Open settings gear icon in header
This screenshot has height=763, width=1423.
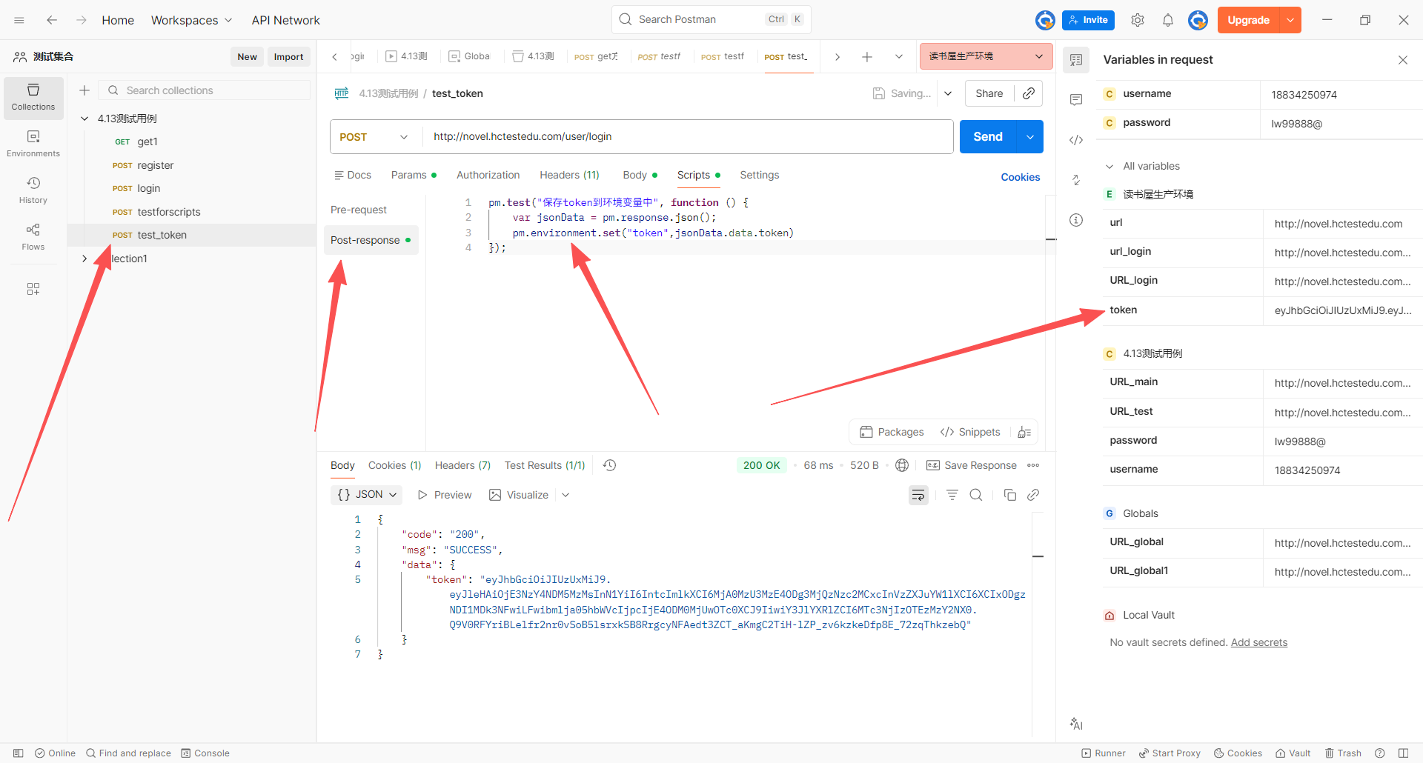1138,20
